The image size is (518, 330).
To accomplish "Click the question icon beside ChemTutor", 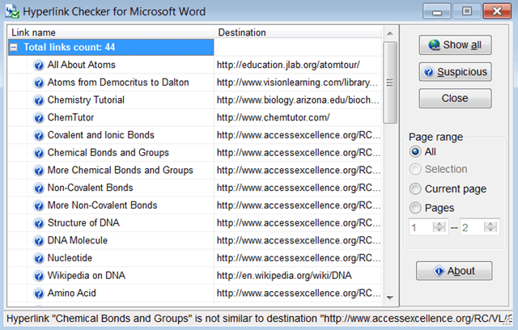I will 39,117.
